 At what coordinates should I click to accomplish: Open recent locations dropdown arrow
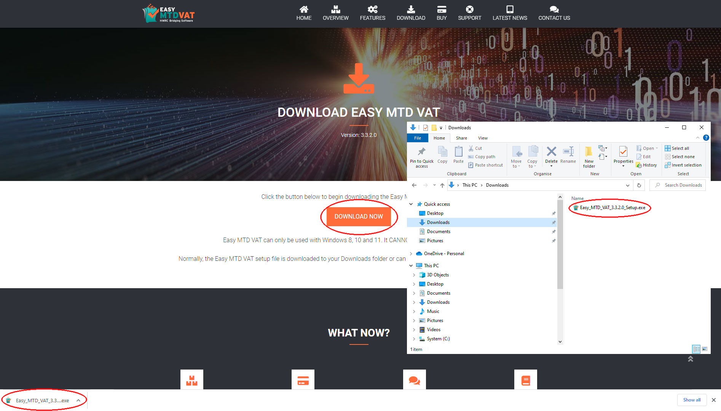pos(434,185)
